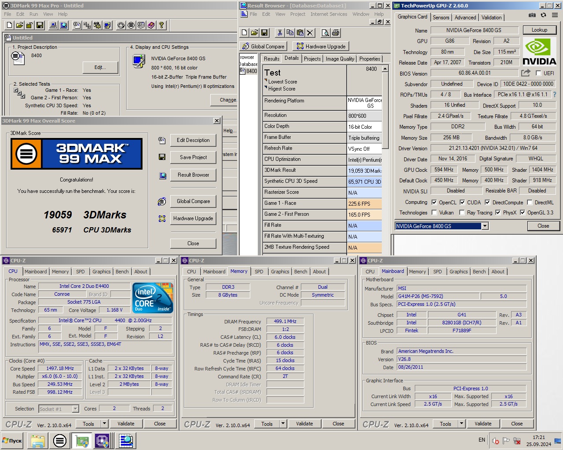
Task: Click the NVIDIA logo in GPU-Z
Action: click(x=539, y=51)
